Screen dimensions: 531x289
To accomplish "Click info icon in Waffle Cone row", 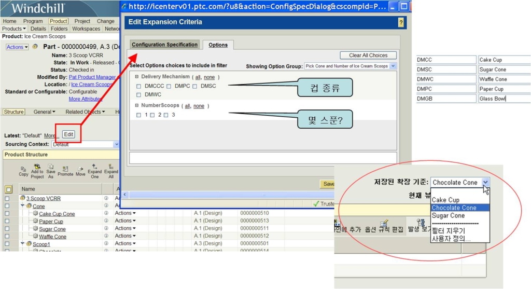I will [x=106, y=236].
